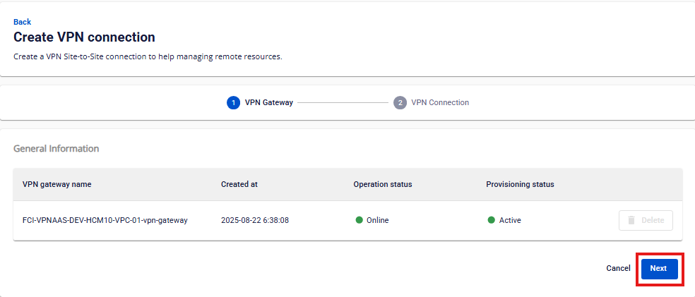Click the Operation status column header
The width and height of the screenshot is (695, 297).
[382, 184]
